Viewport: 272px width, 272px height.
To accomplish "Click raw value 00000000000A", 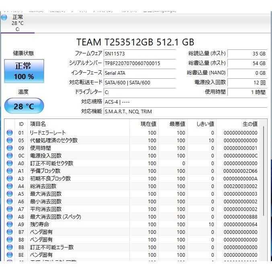I will (240, 179).
